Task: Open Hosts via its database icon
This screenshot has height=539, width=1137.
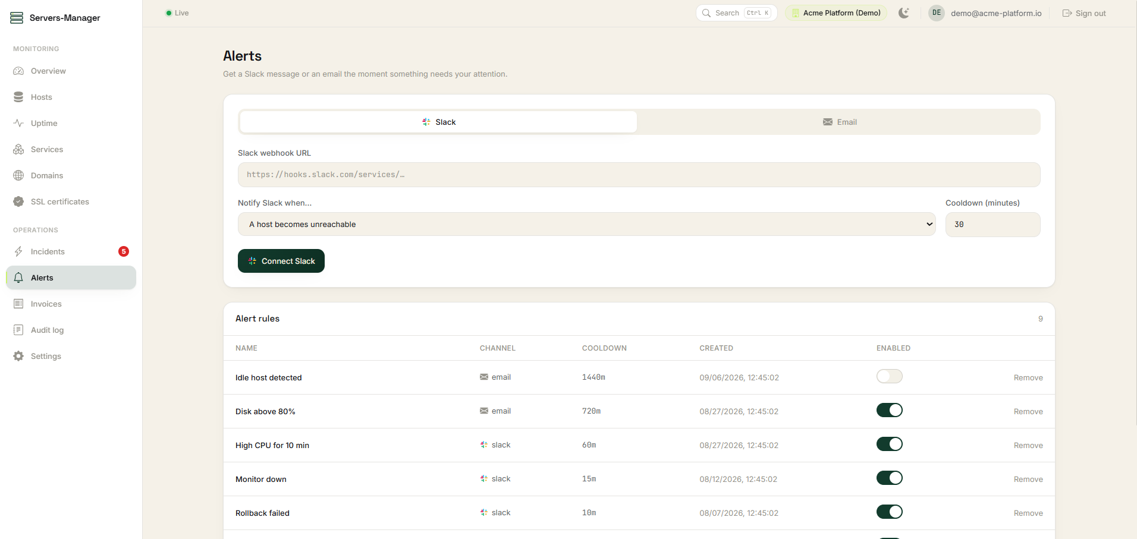Action: (18, 97)
